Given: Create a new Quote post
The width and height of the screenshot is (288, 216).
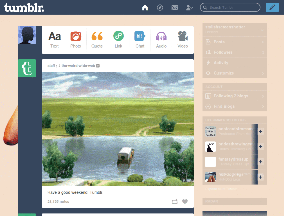Looking at the screenshot, I should [97, 40].
